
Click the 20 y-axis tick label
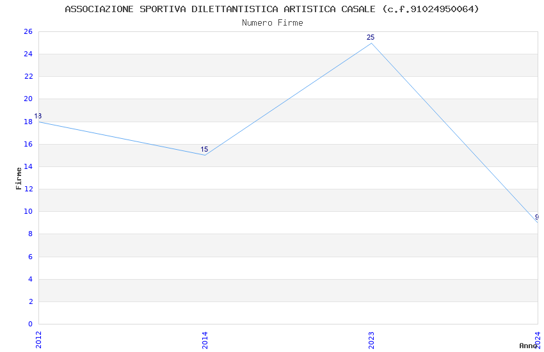(28, 99)
